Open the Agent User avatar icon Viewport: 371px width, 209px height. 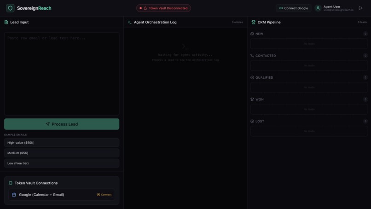coord(318,8)
